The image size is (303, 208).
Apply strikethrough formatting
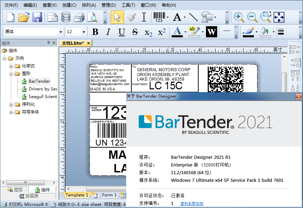135,32
